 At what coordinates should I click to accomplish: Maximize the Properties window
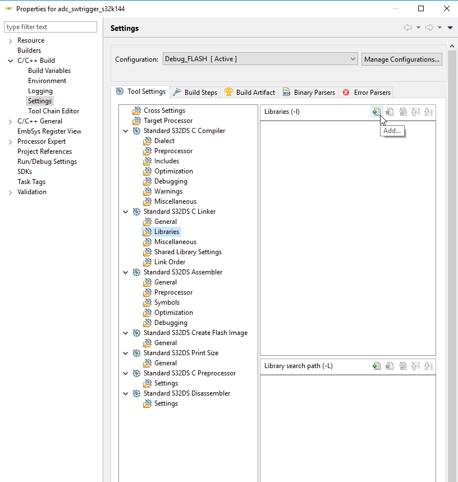[421, 8]
